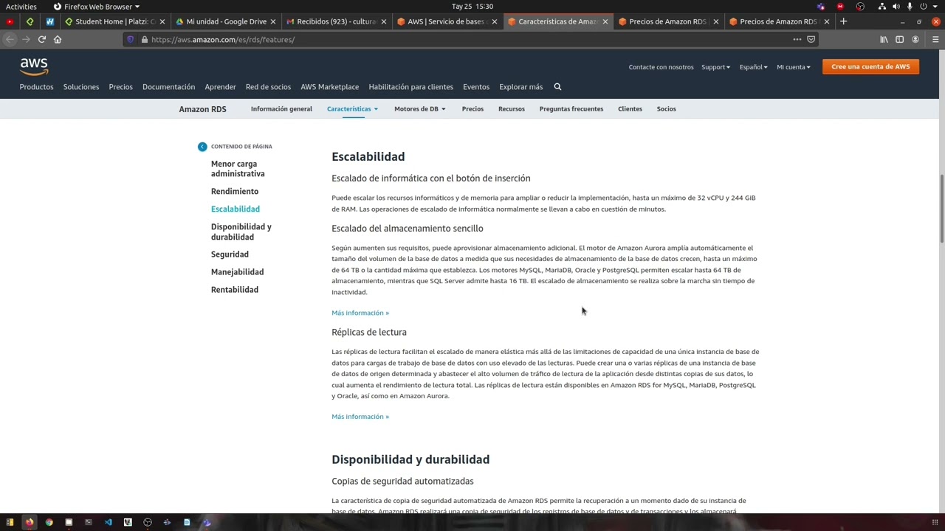Reload the page with the refresh icon
Screen dimensions: 945x531
(x=41, y=39)
